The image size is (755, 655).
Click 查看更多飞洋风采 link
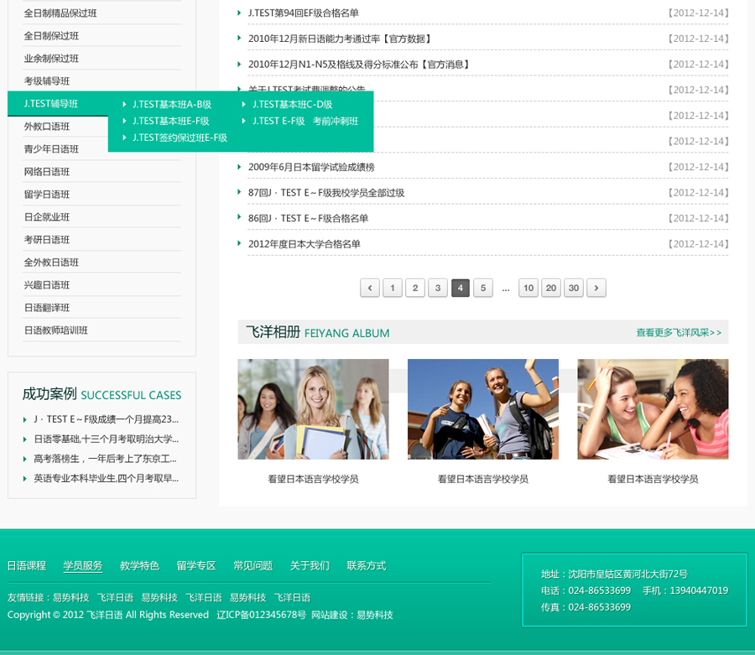[678, 333]
